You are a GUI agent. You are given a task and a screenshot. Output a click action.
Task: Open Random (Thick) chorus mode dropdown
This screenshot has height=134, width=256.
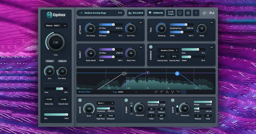pos(168,50)
